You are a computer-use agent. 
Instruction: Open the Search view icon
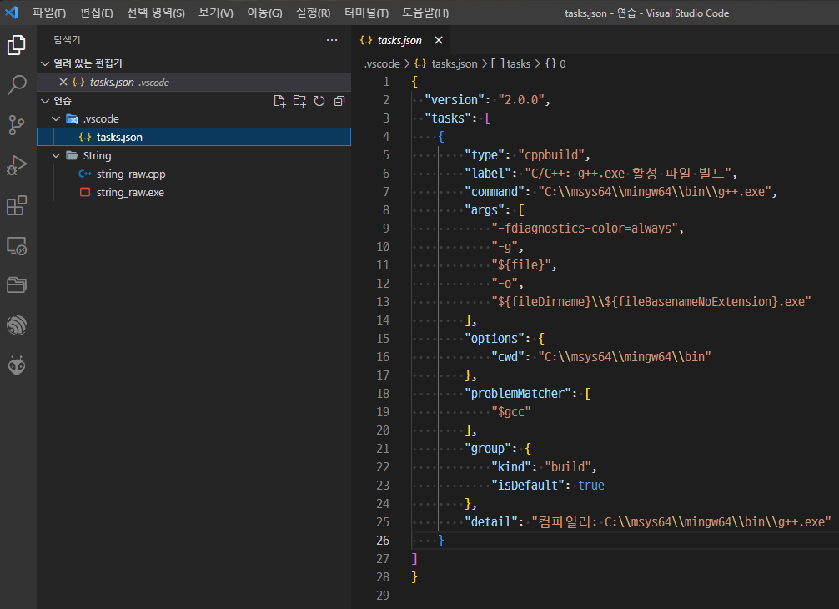click(17, 84)
